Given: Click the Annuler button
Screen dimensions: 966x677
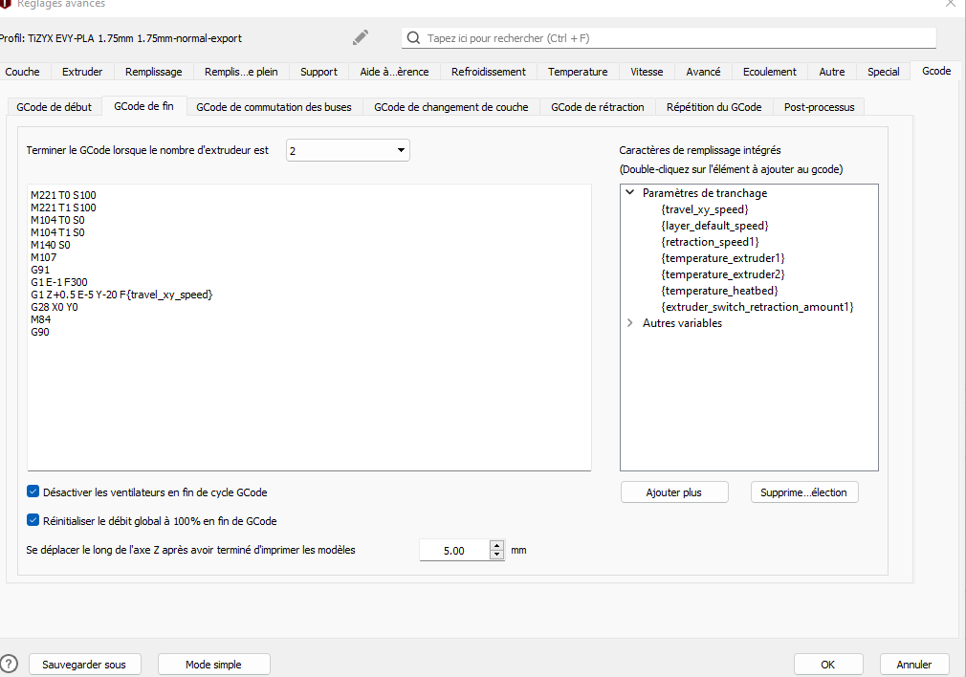Looking at the screenshot, I should pos(914,664).
